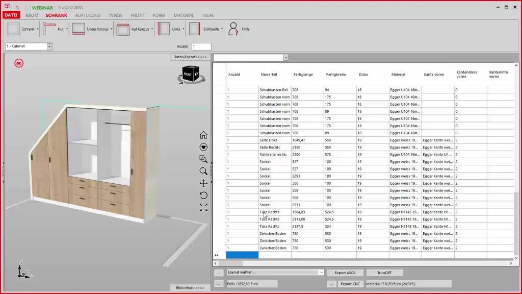The width and height of the screenshot is (522, 294).
Task: Click the Nut groove icon
Action: point(49,29)
